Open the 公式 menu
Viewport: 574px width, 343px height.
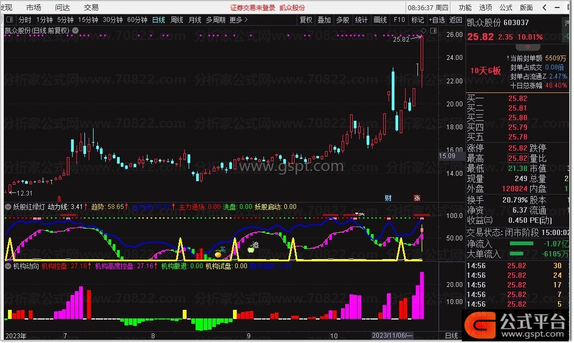(x=506, y=7)
